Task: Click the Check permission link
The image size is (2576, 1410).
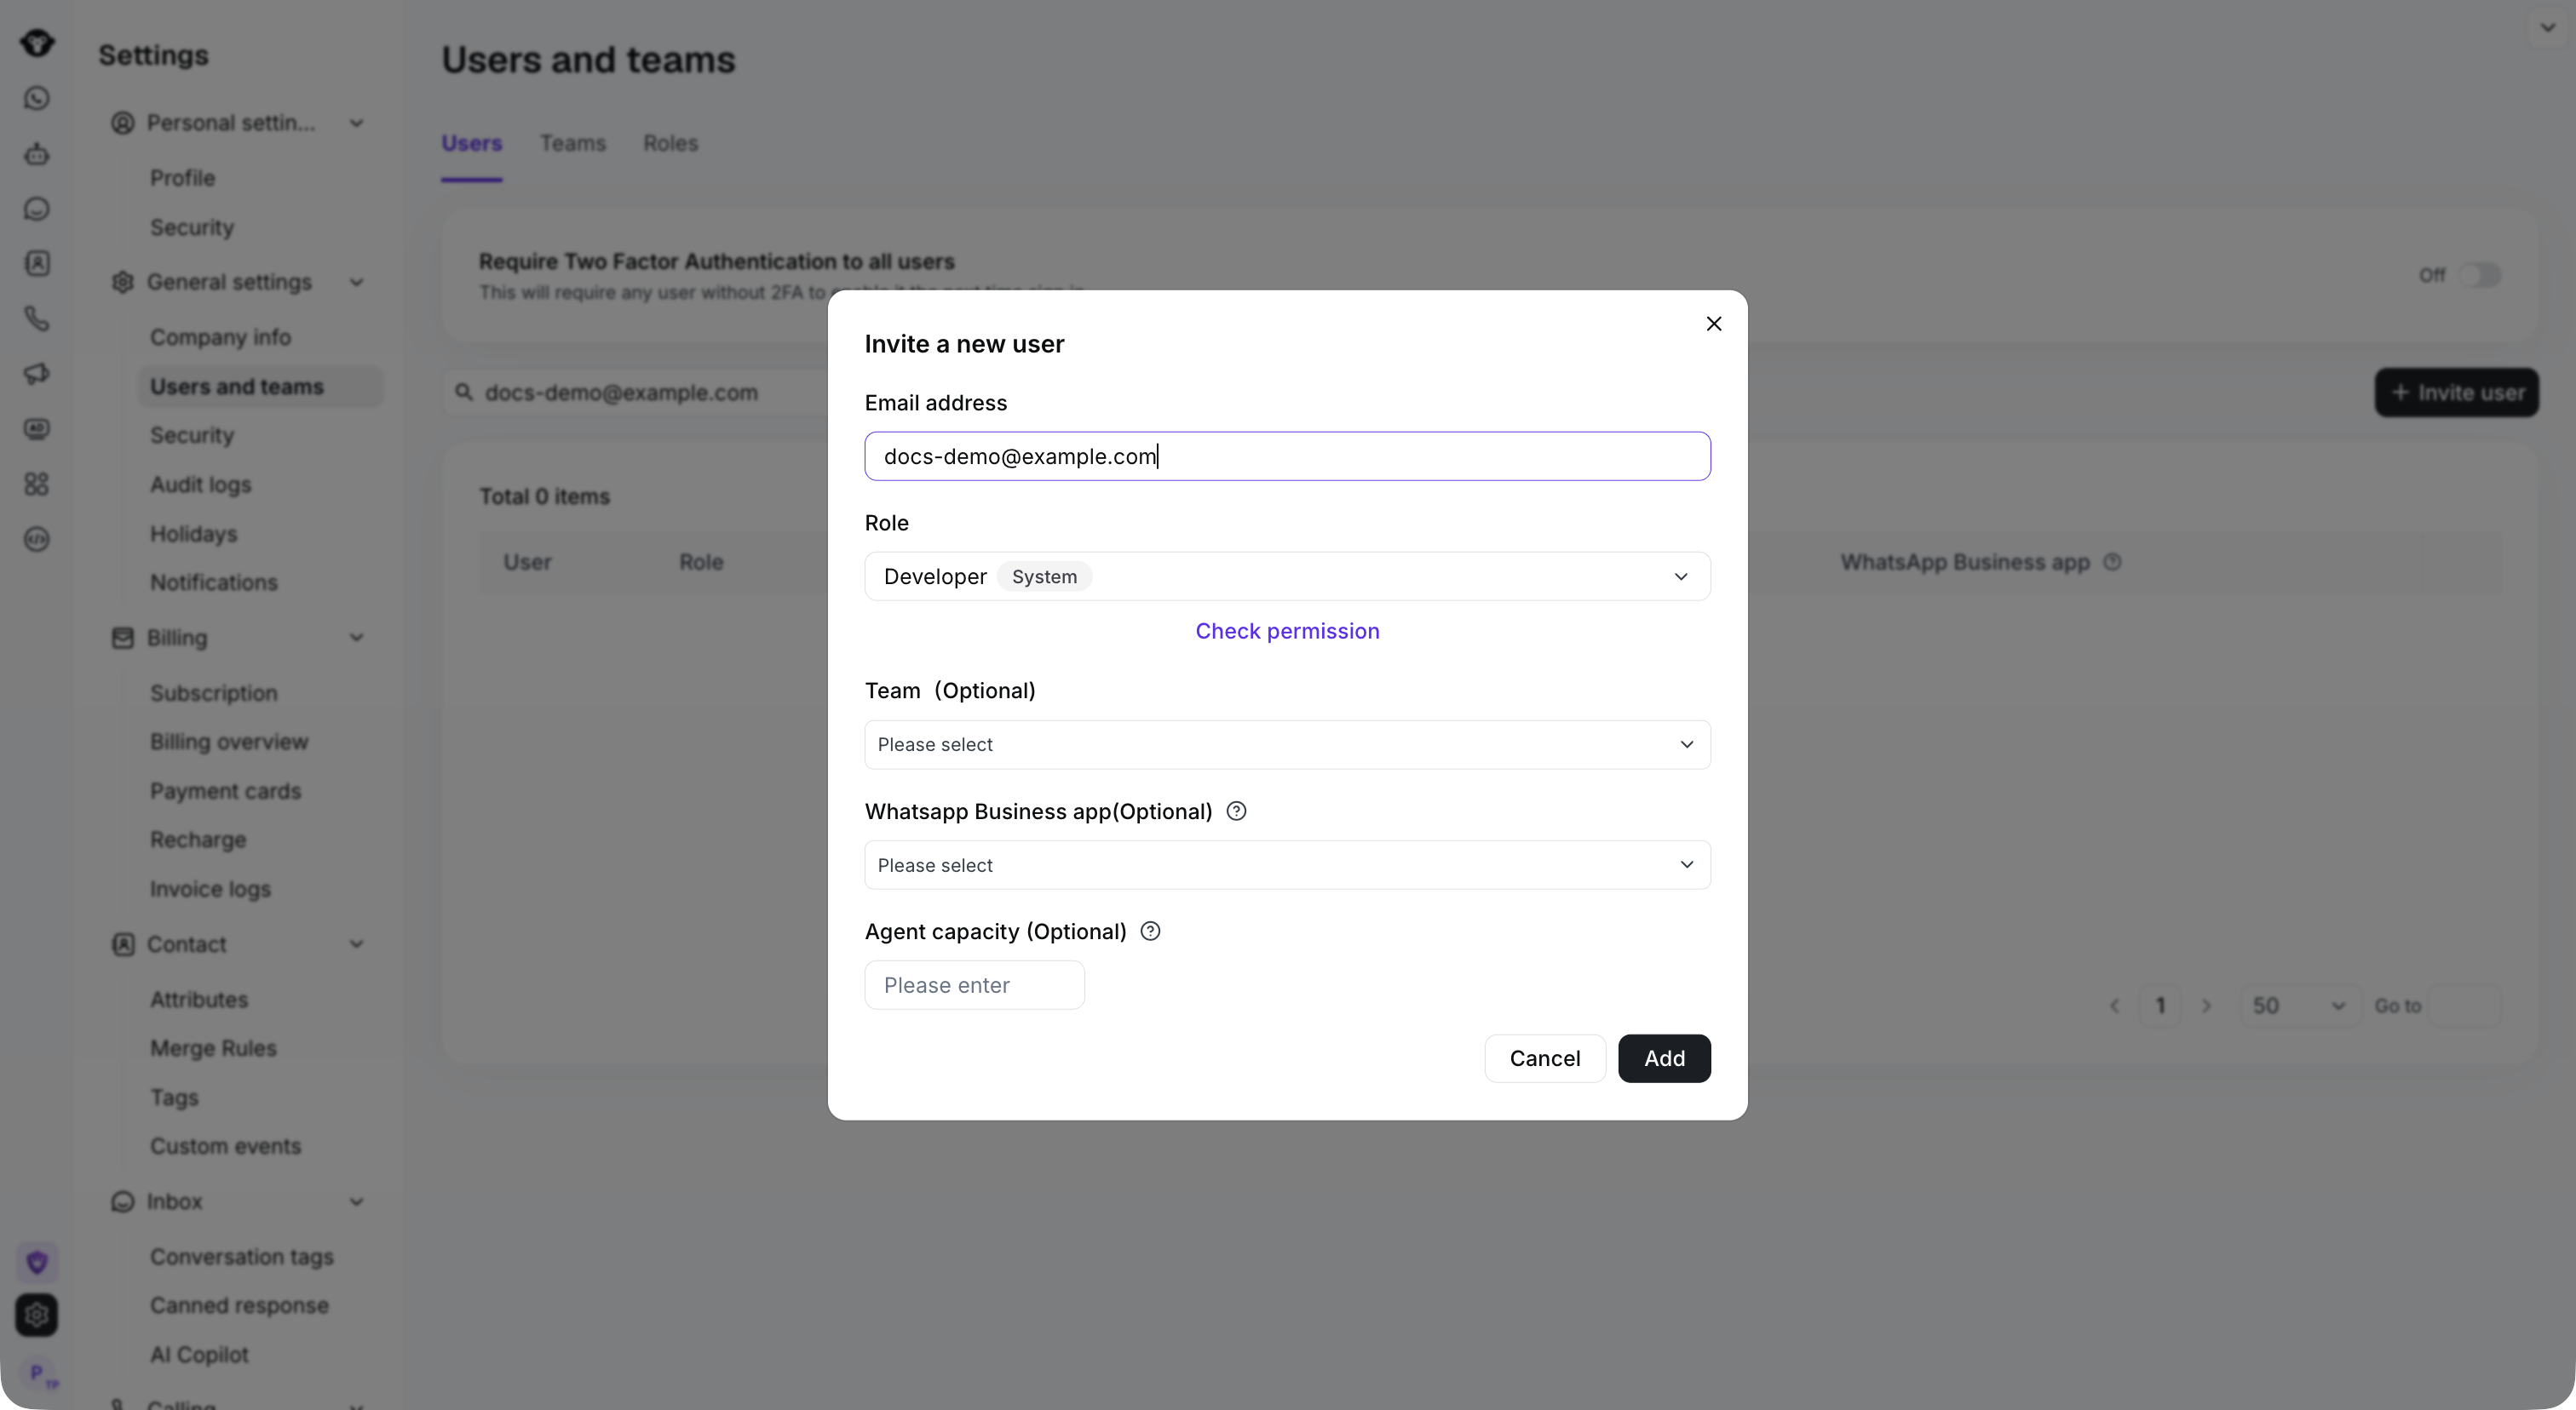Action: click(1287, 632)
